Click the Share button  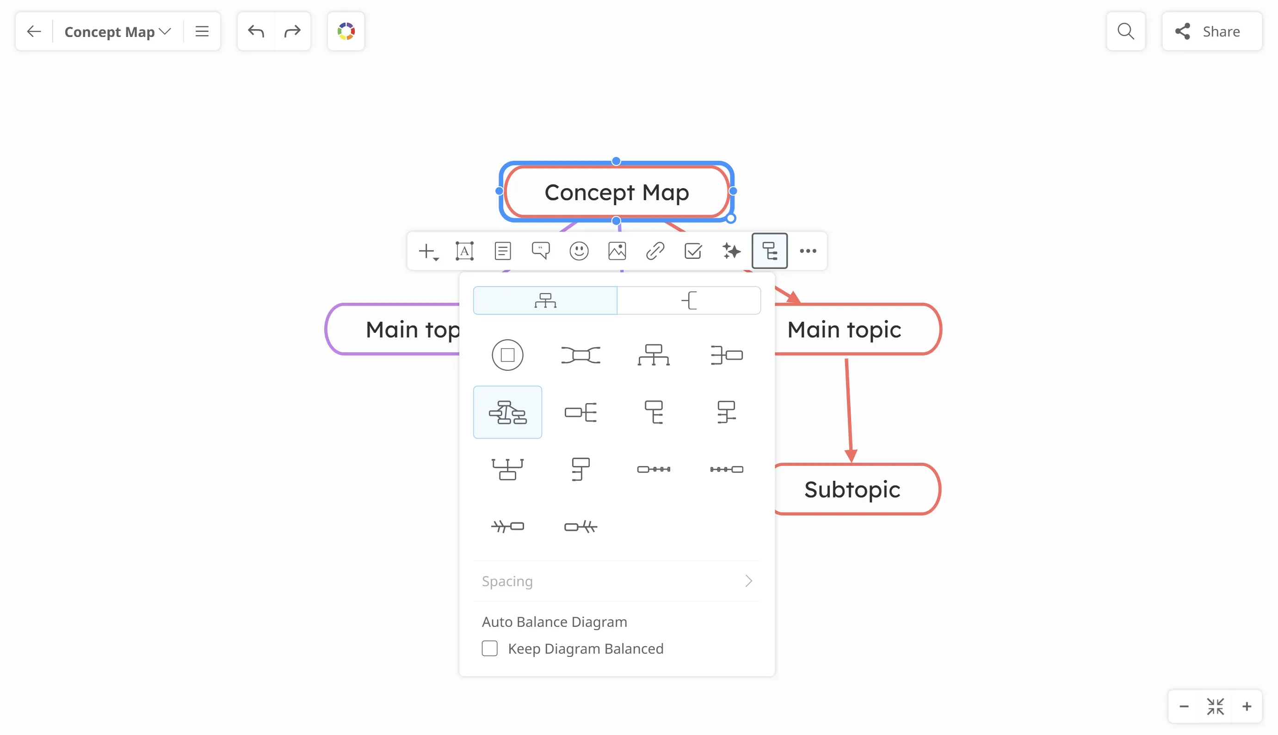pyautogui.click(x=1211, y=32)
